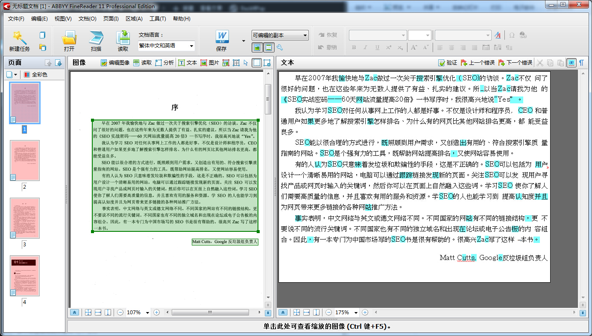Jump to Previous Error (上一个错误)
The height and width of the screenshot is (336, 592).
[478, 63]
